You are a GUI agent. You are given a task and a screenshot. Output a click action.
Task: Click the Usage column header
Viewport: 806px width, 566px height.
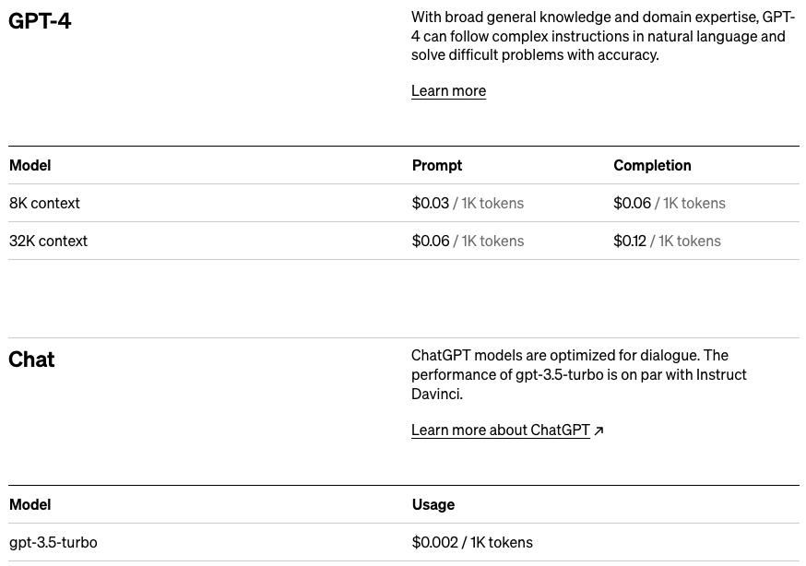[433, 504]
